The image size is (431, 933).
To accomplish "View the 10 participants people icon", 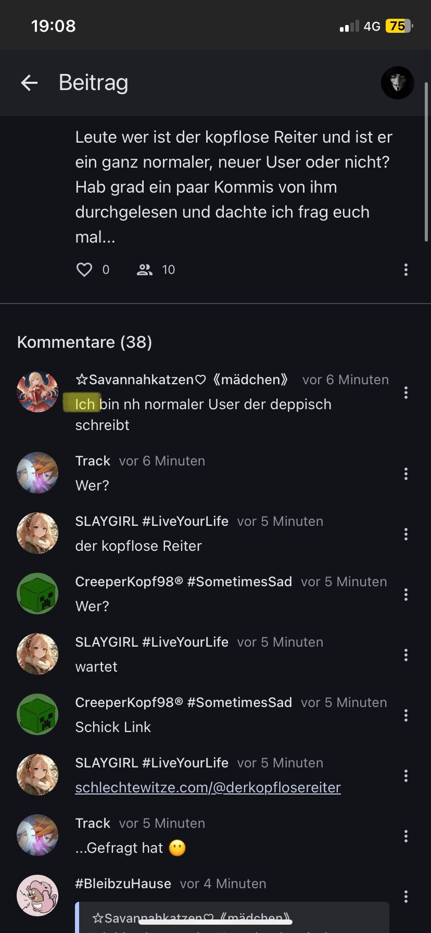I will tap(145, 270).
